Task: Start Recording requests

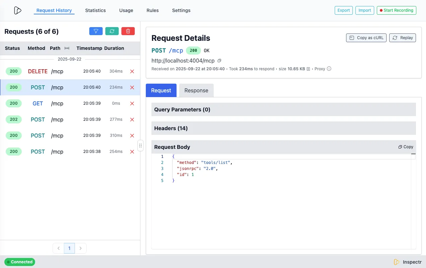Action: pyautogui.click(x=396, y=10)
